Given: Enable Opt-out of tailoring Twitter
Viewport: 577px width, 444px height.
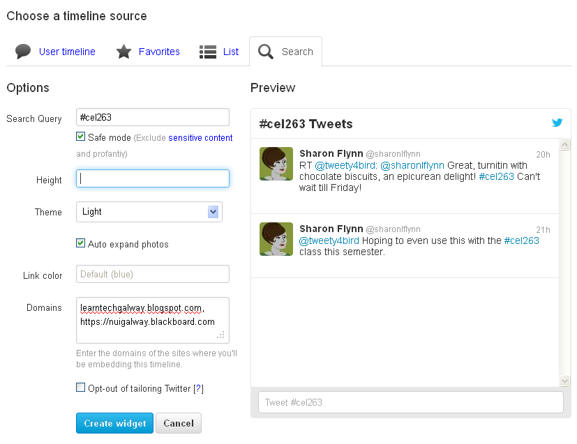Looking at the screenshot, I should click(x=81, y=388).
